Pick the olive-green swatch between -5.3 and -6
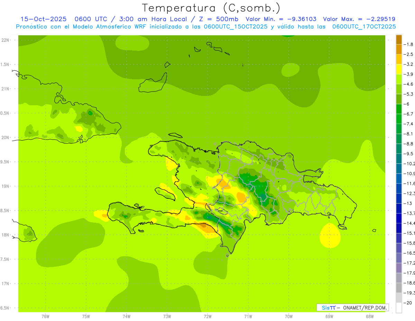 click(x=399, y=99)
